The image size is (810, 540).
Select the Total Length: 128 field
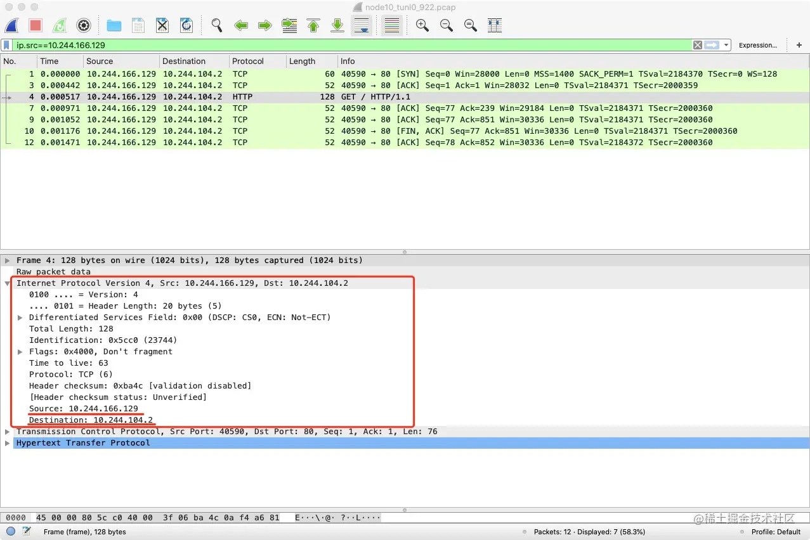tap(71, 329)
